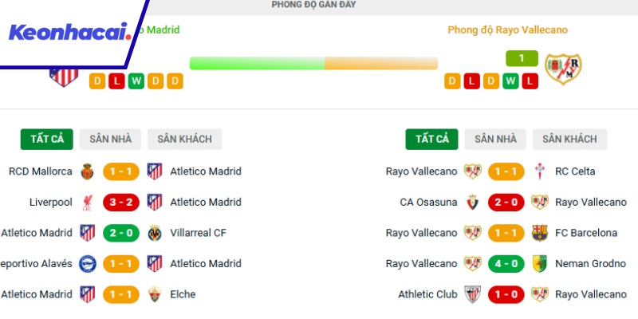
Task: Click the RCD Mallorca crest icon
Action: (88, 171)
